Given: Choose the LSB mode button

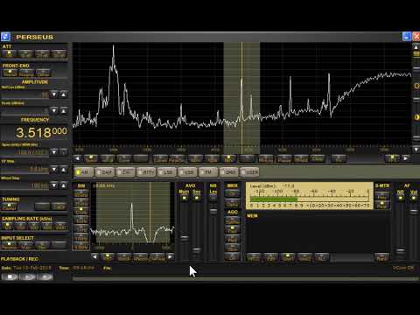Looking at the screenshot, I should pyautogui.click(x=167, y=172).
